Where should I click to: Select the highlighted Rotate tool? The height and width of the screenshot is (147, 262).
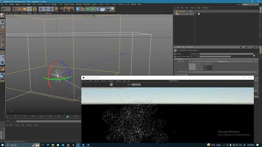[x=29, y=9]
